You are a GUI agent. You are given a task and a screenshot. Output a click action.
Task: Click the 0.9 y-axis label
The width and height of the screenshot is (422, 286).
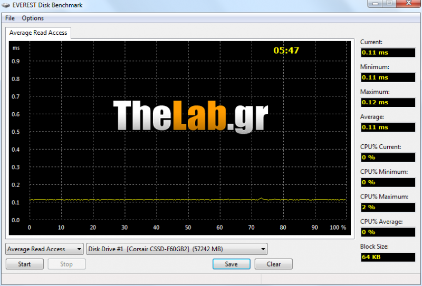click(16, 61)
